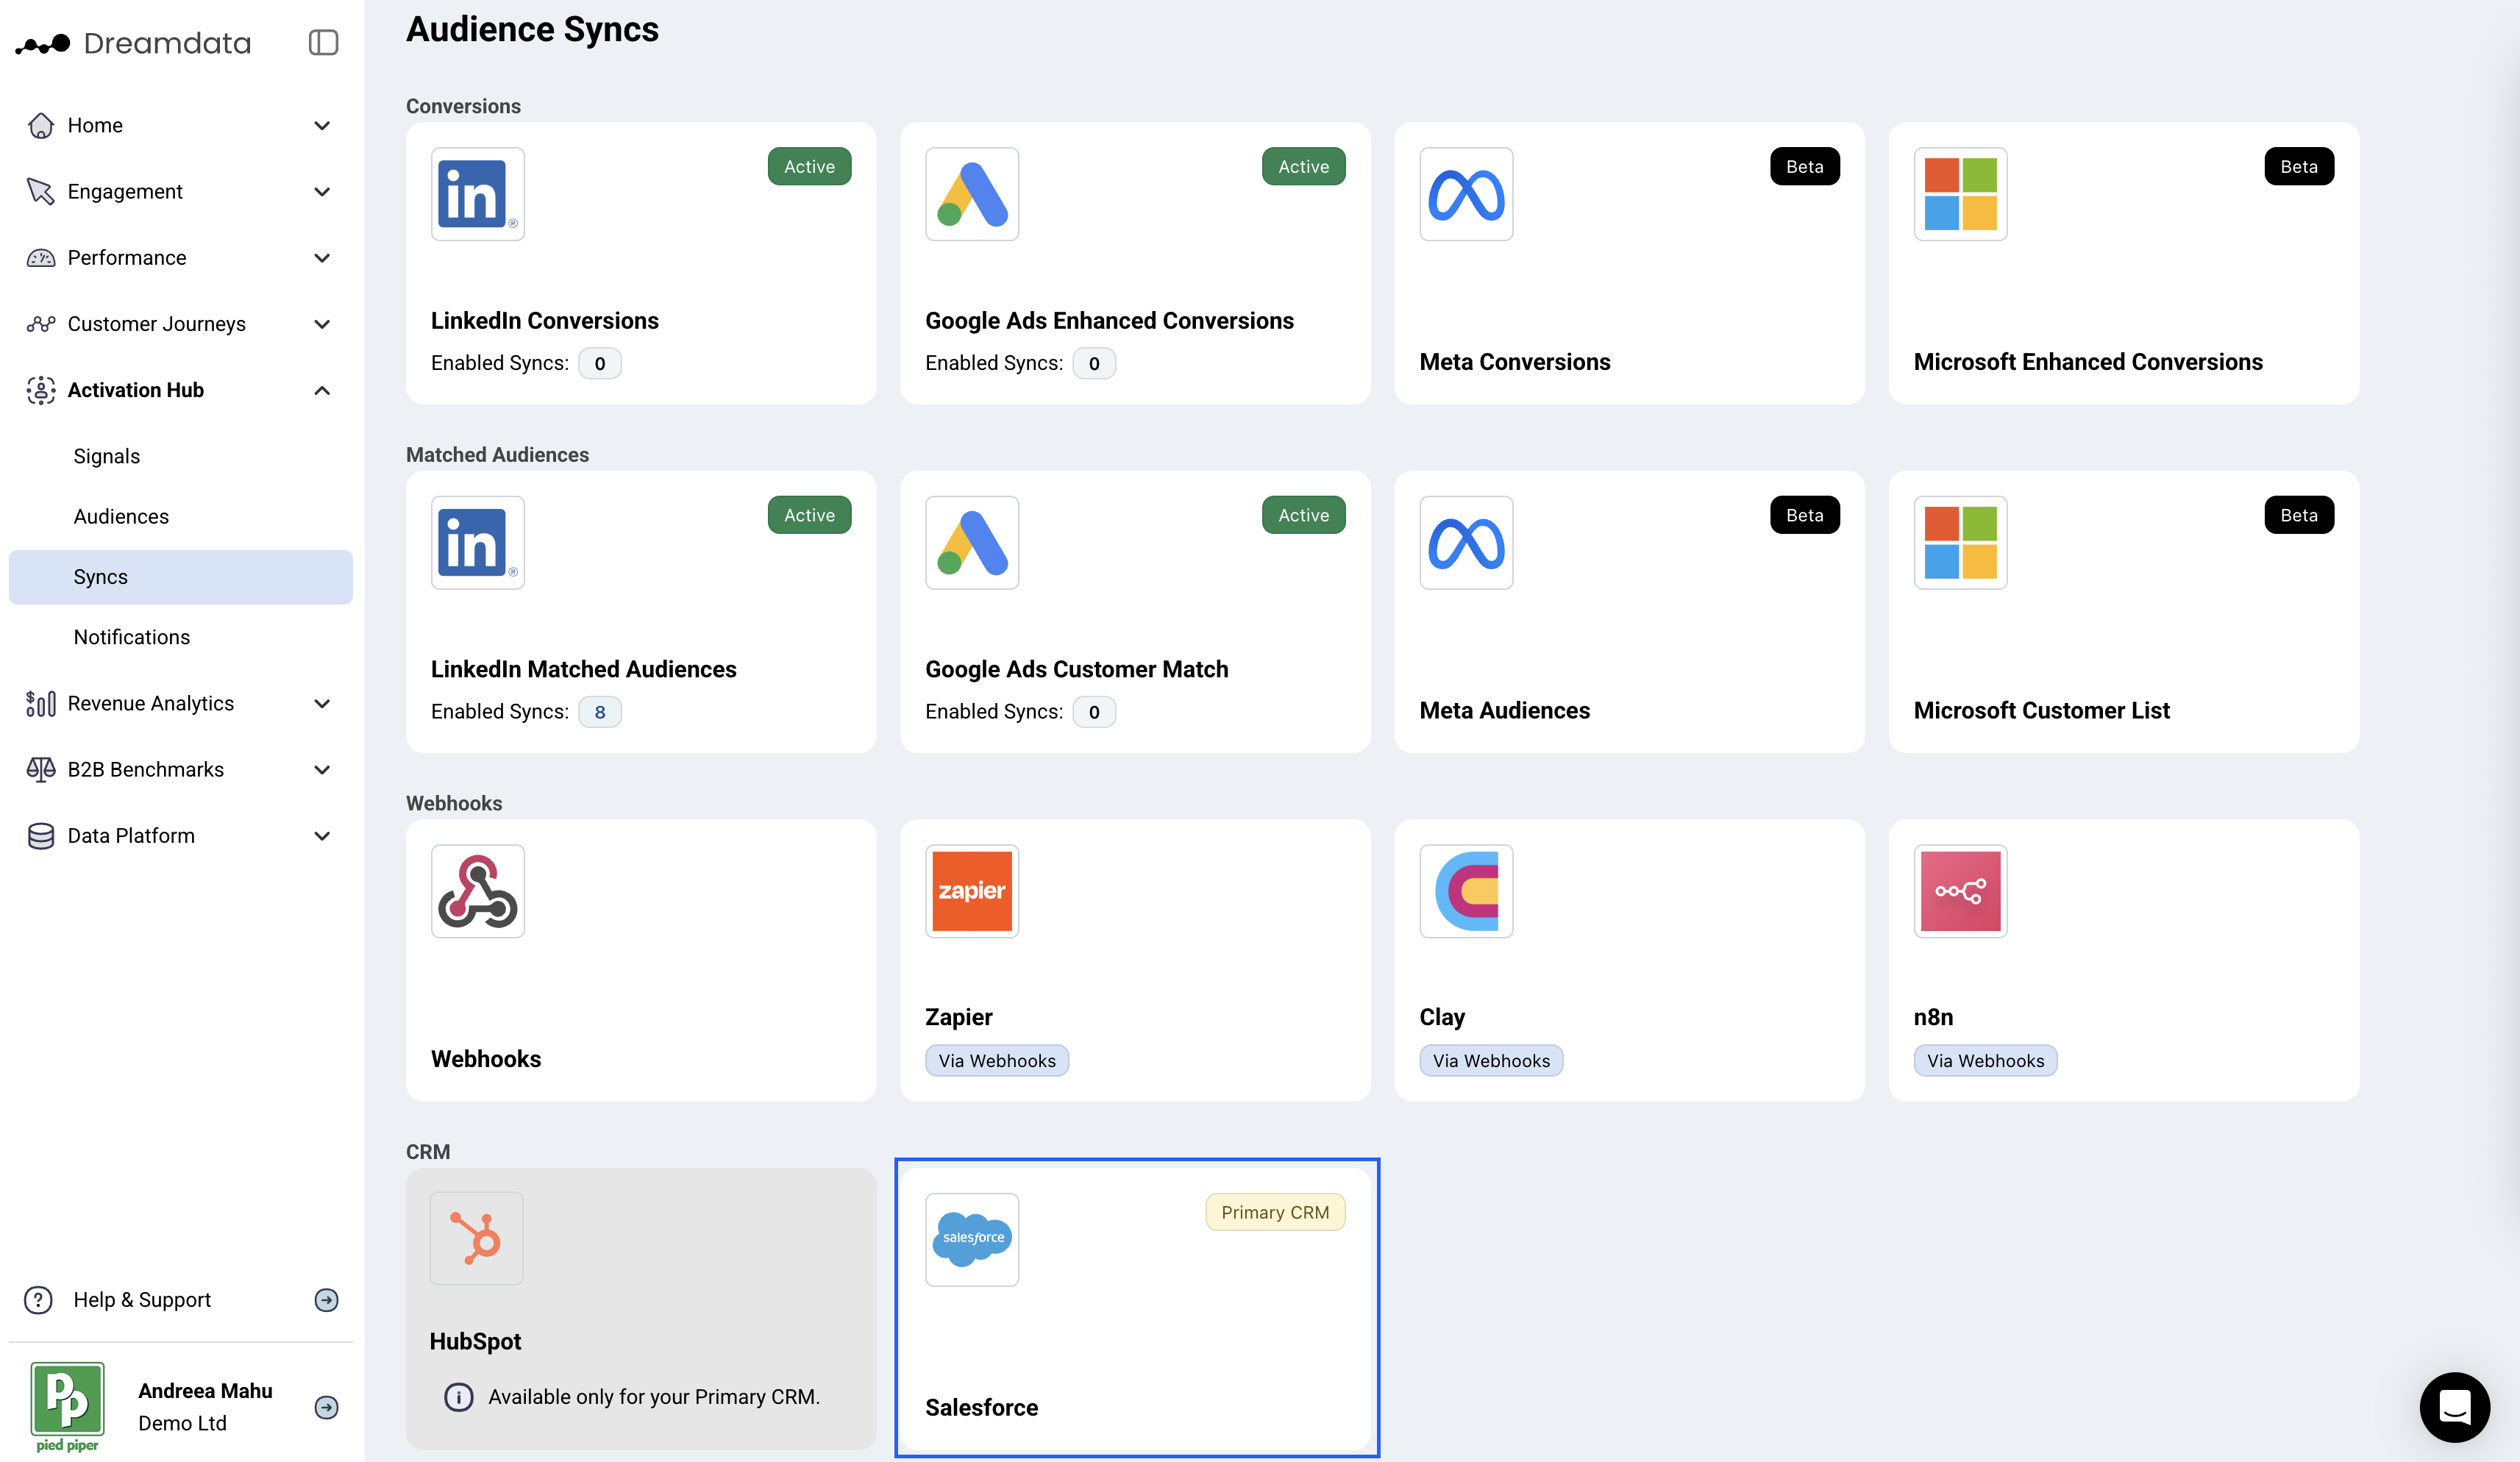
Task: Open the Signals submenu item
Action: [107, 456]
